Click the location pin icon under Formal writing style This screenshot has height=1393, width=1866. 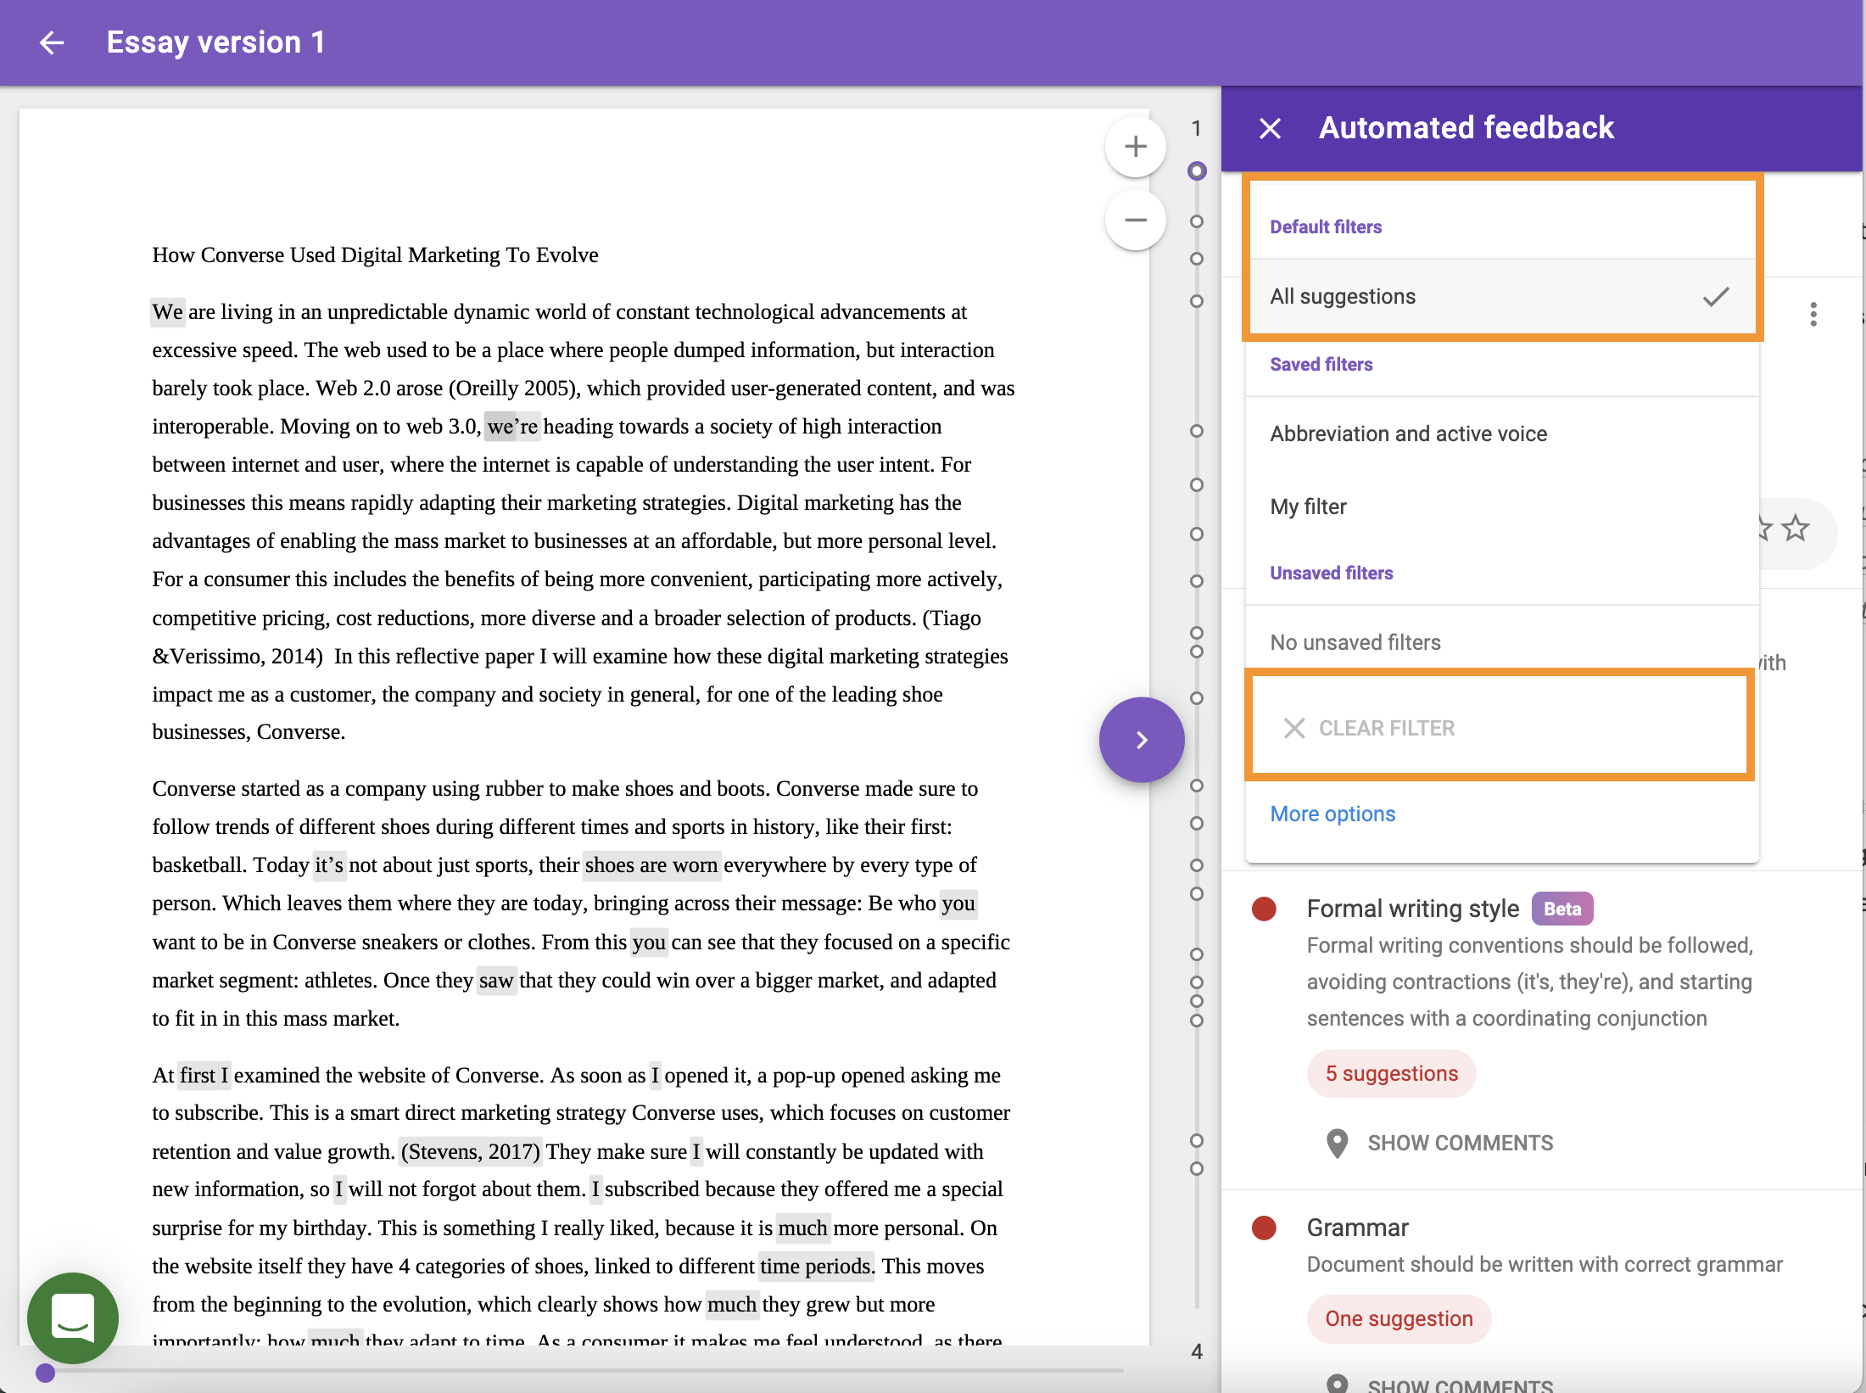pyautogui.click(x=1337, y=1144)
